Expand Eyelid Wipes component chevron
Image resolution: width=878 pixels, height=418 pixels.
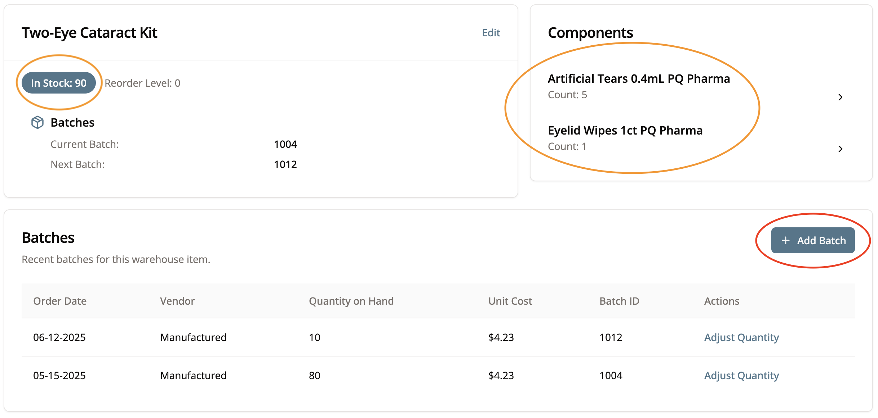840,149
